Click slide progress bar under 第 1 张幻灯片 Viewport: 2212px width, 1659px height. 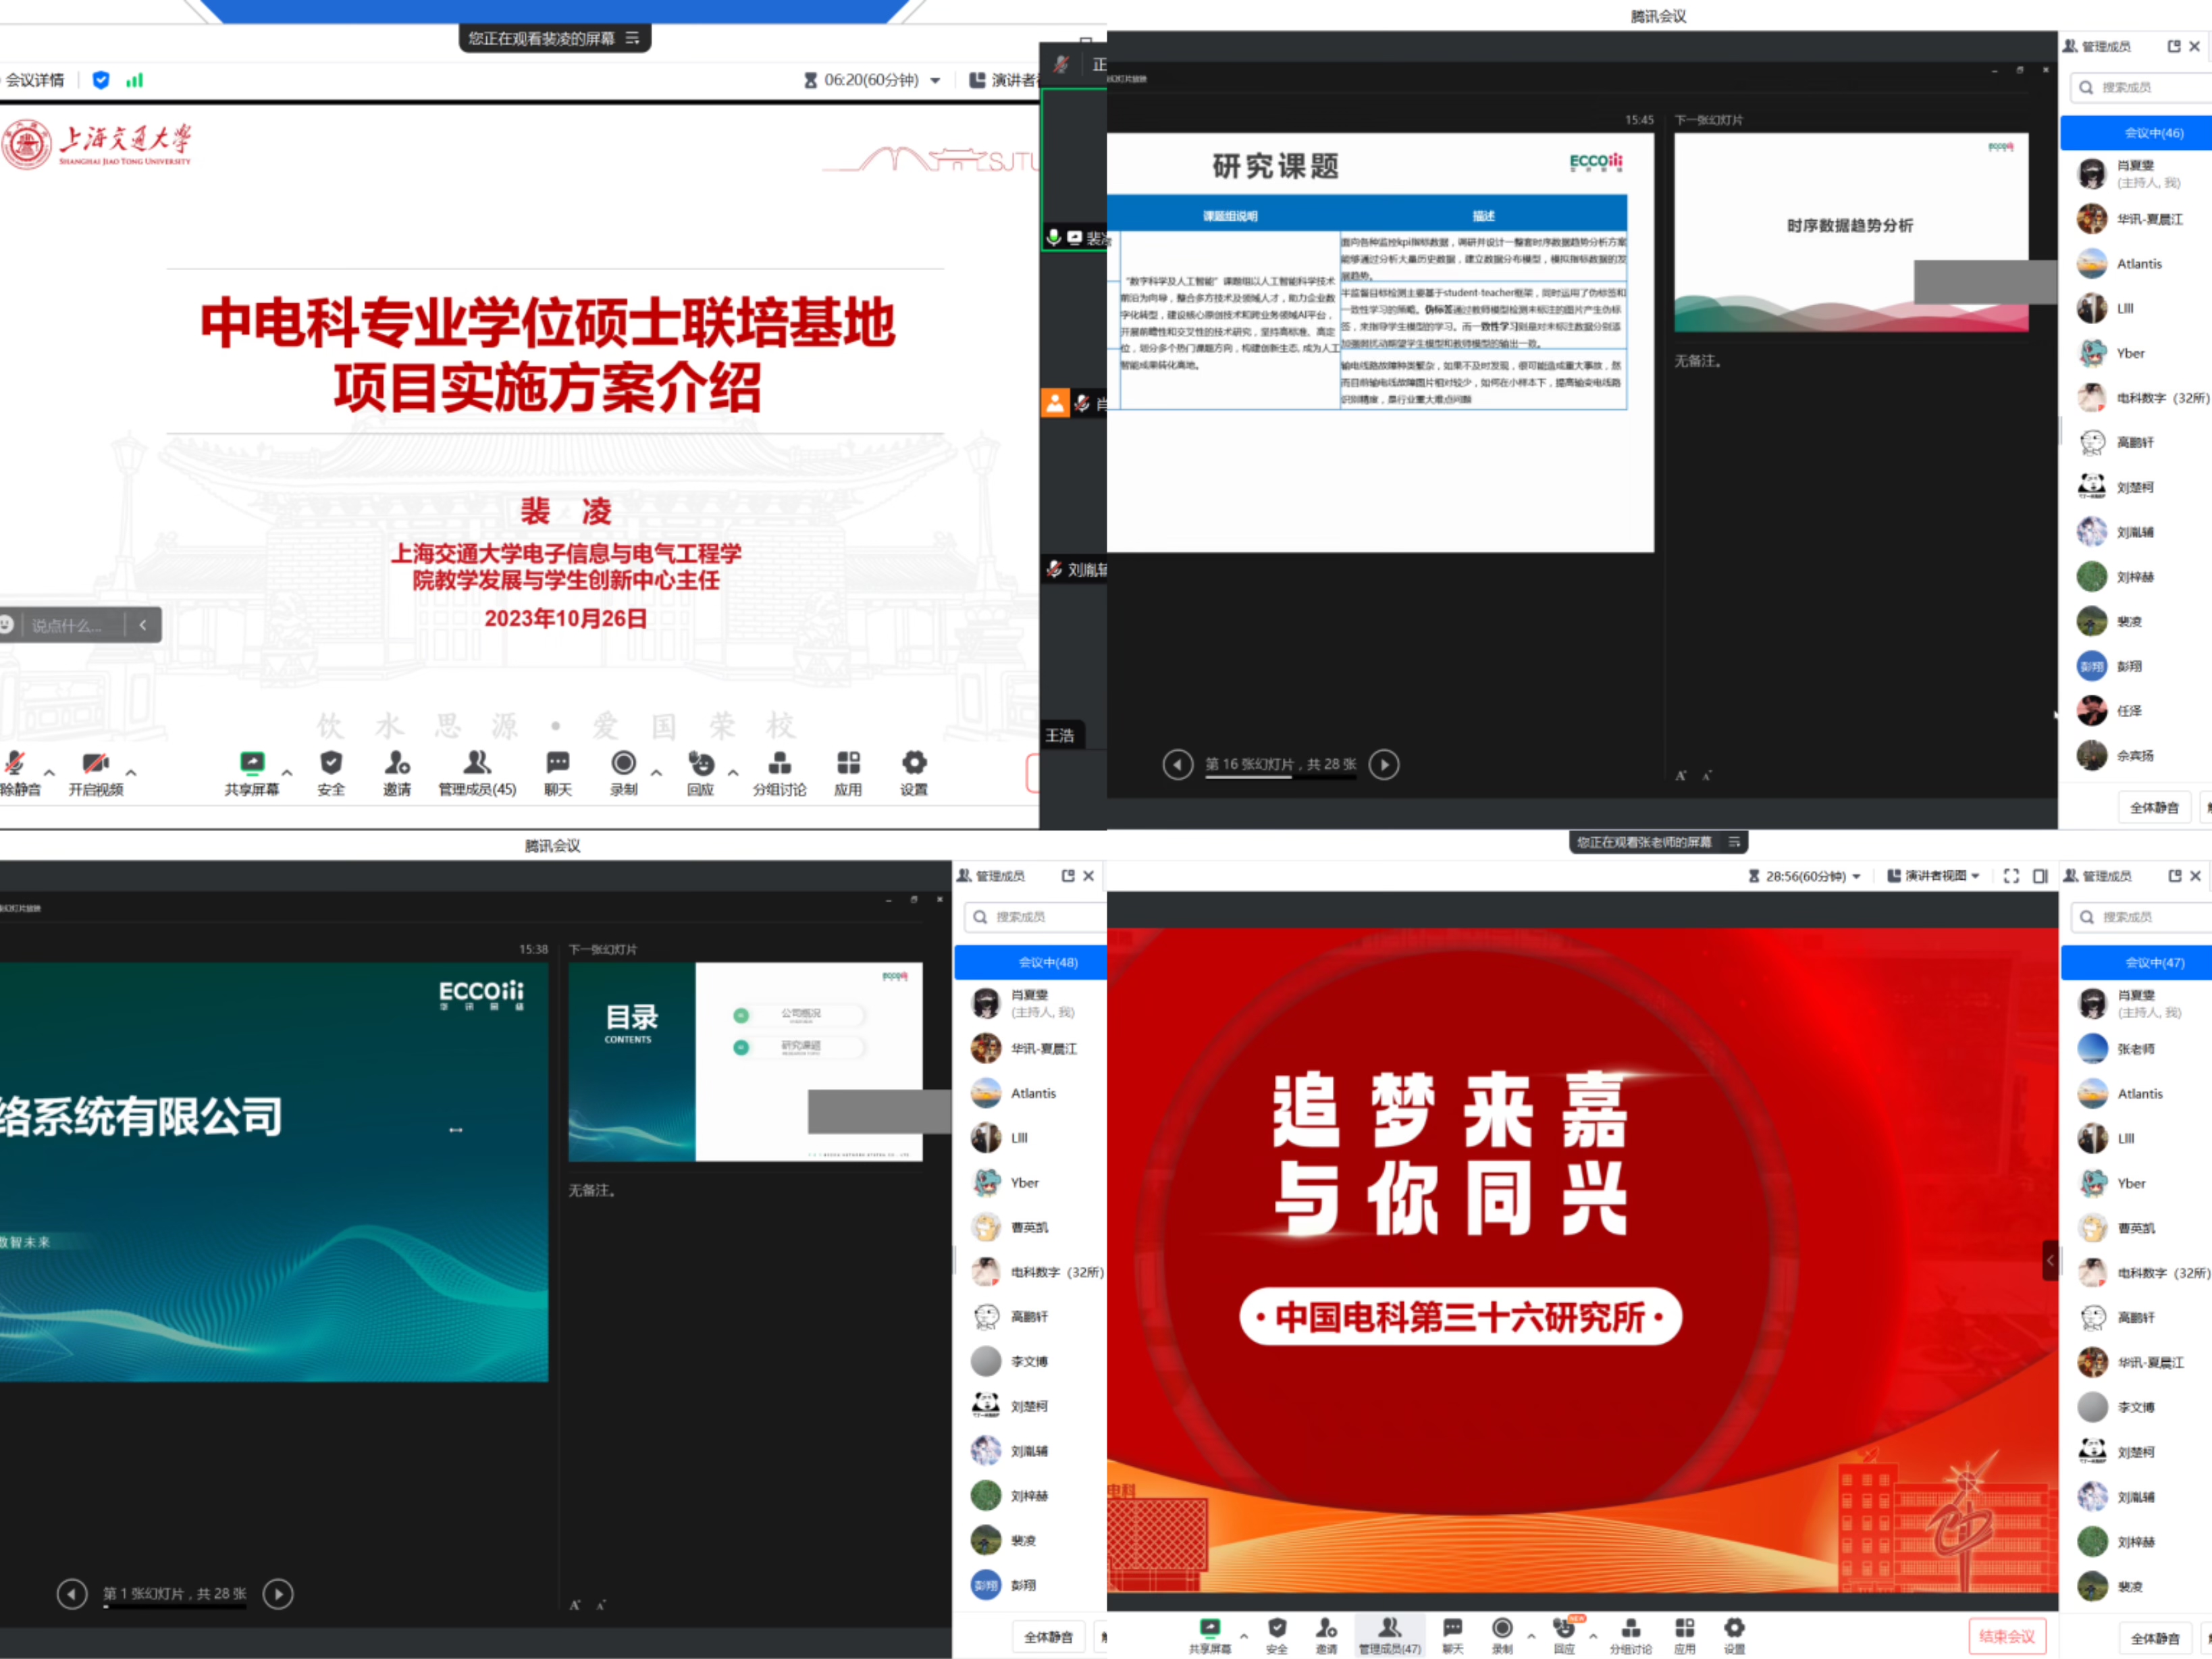click(x=175, y=1606)
